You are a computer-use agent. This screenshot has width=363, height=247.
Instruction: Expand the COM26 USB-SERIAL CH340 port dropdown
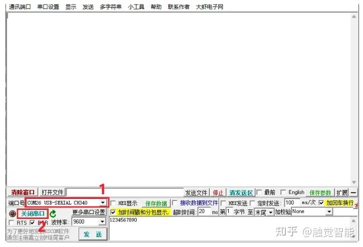(x=103, y=202)
